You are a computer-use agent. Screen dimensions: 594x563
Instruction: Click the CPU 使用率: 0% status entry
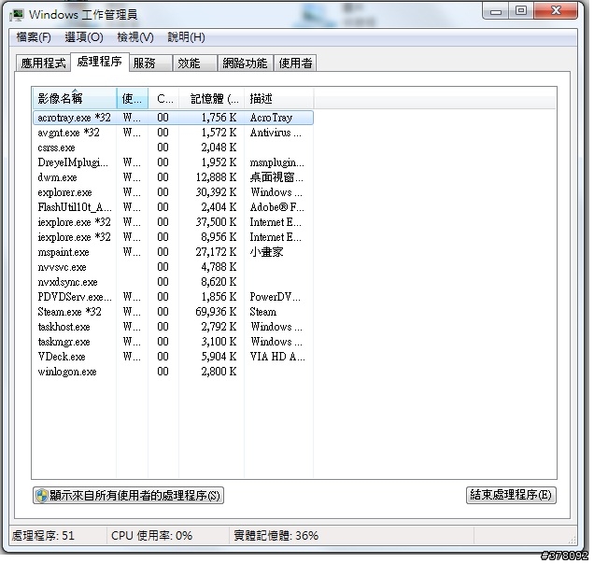click(151, 536)
